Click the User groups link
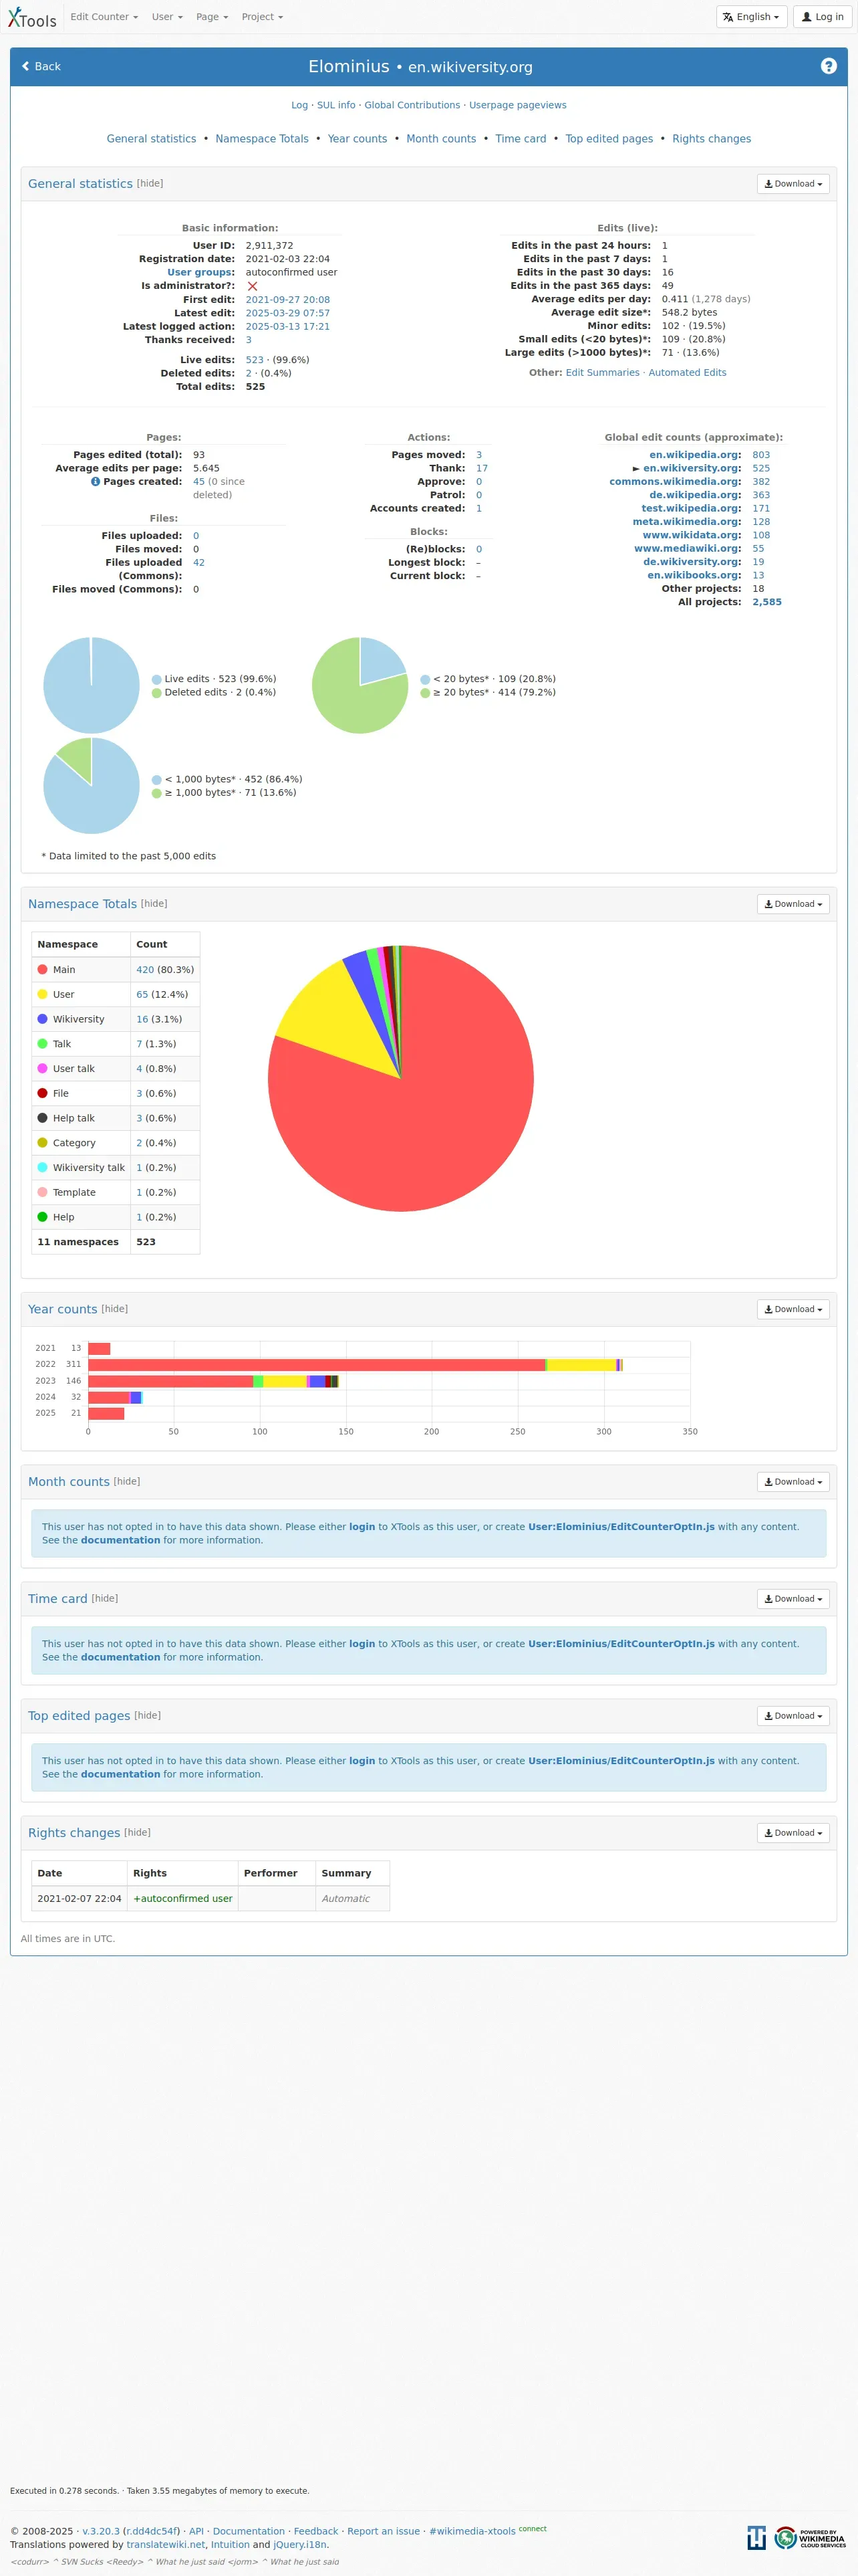 click(x=200, y=272)
